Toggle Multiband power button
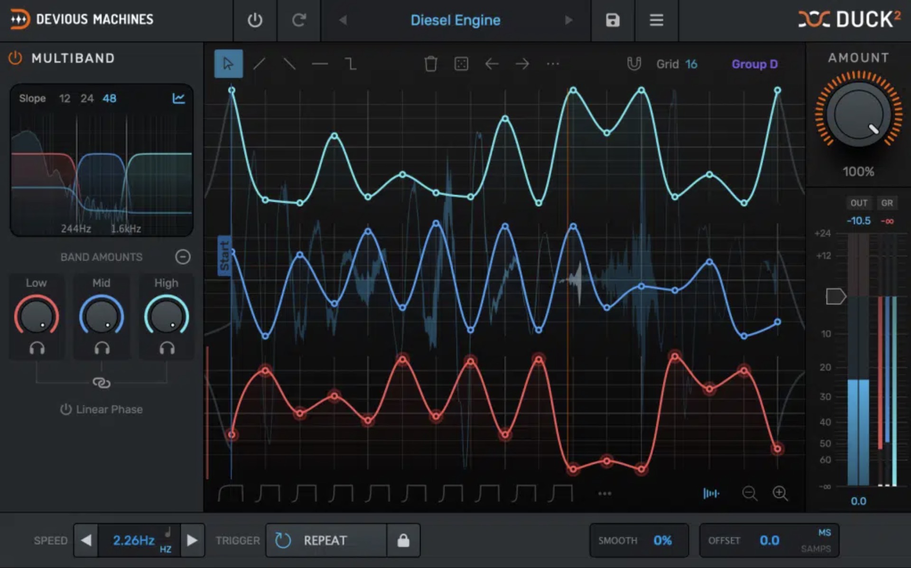Viewport: 911px width, 568px height. [x=15, y=58]
